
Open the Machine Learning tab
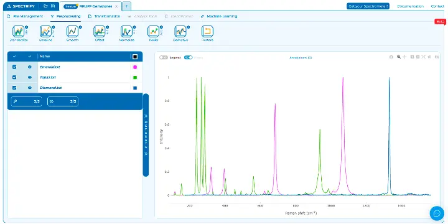click(219, 16)
